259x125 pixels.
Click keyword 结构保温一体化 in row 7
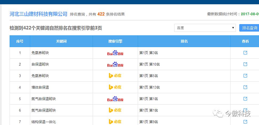point(44,122)
